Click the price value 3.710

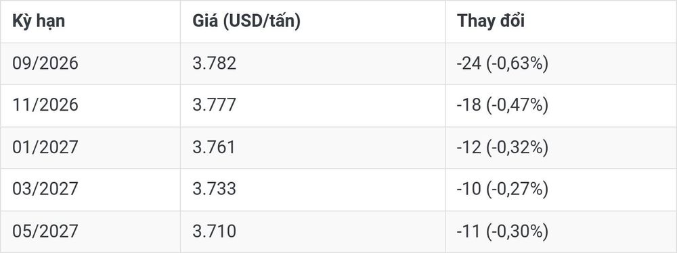pos(215,231)
